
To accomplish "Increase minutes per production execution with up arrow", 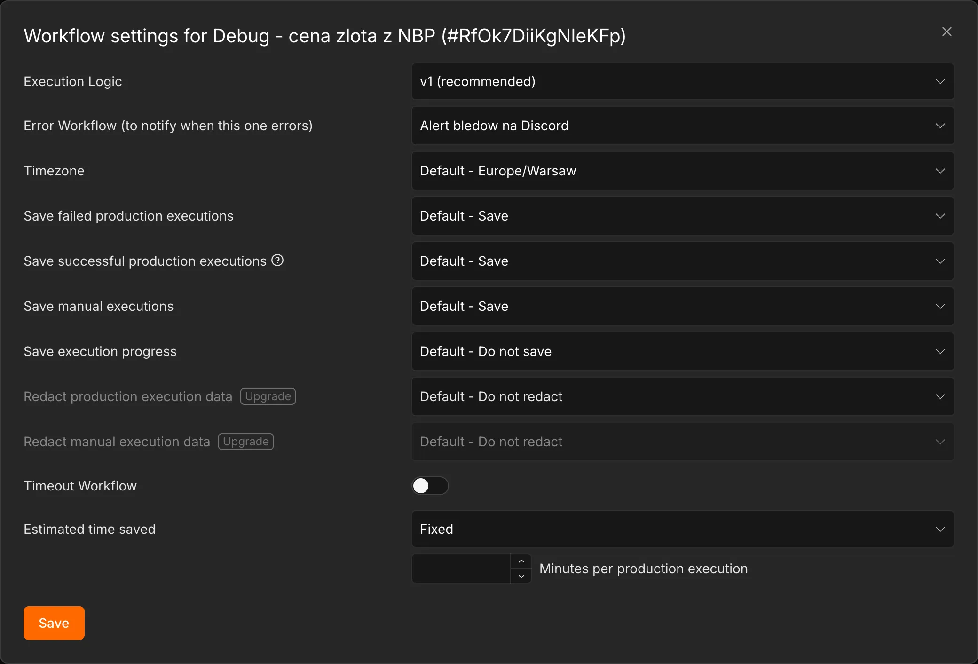I will point(521,561).
